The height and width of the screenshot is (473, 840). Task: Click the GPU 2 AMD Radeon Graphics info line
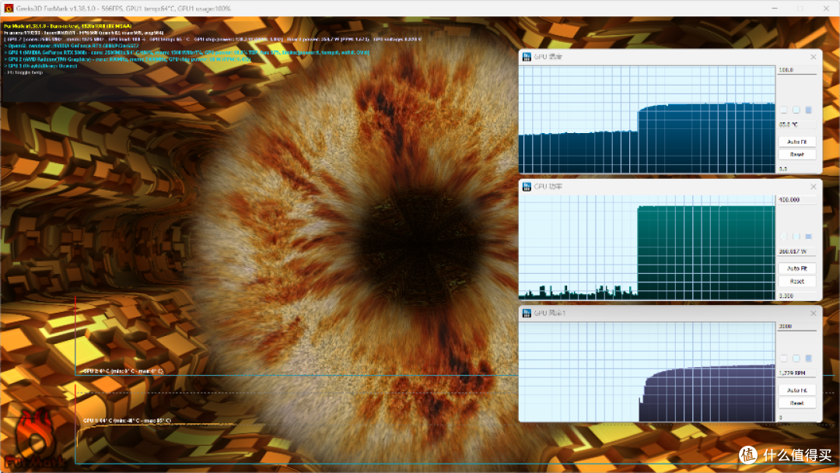128,59
